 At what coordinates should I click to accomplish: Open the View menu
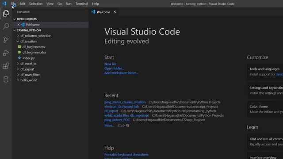pyautogui.click(x=50, y=4)
